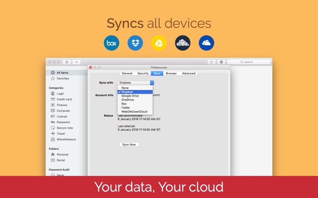This screenshot has height=198, width=318.
Task: Close the Preferences window
Action: coord(91,67)
